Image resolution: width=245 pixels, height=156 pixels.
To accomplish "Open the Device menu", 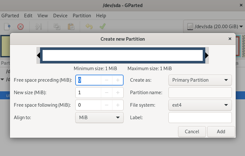I will 60,15.
